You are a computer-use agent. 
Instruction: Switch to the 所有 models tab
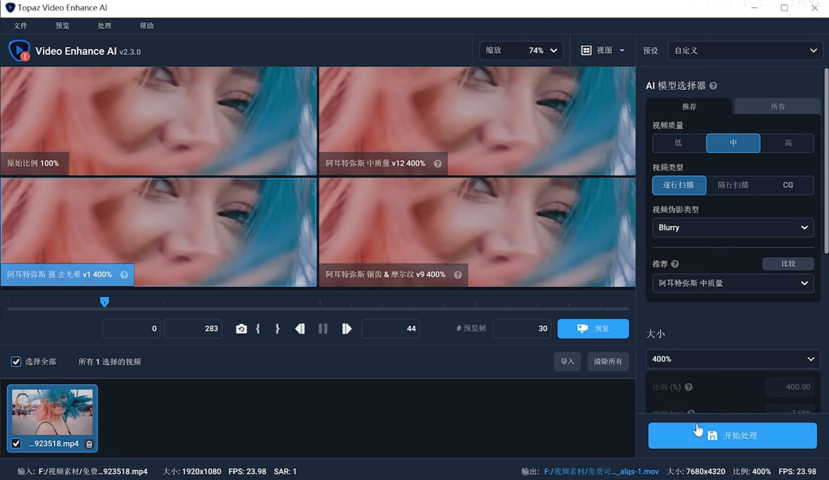777,106
